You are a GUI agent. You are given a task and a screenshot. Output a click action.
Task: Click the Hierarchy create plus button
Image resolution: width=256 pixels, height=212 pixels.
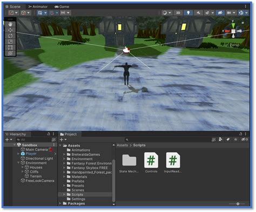coord(7,140)
